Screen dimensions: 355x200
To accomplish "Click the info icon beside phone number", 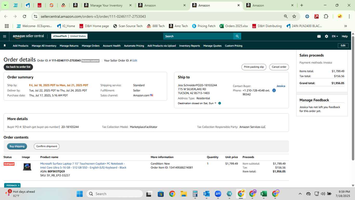I will pyautogui.click(x=274, y=90).
